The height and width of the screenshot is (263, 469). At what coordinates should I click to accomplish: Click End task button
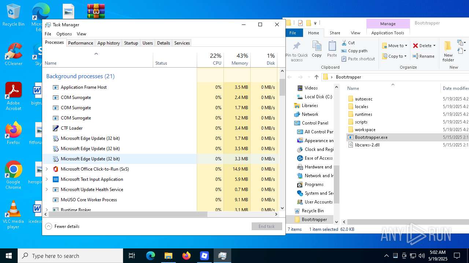pos(267,226)
